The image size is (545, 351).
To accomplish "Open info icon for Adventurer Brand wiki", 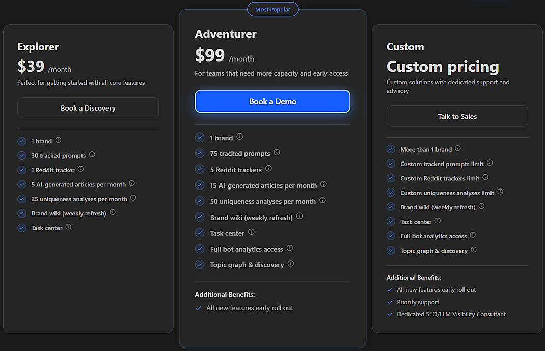I will click(299, 217).
